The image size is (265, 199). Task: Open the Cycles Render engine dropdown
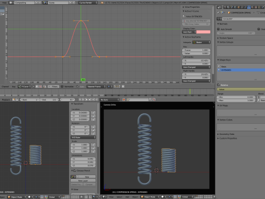pyautogui.click(x=88, y=3)
